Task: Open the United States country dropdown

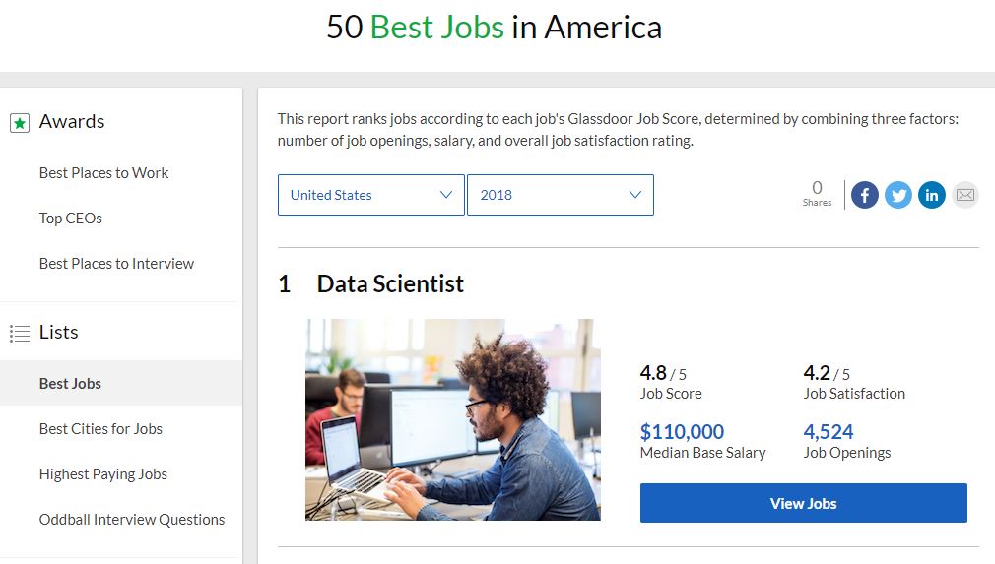Action: [370, 195]
